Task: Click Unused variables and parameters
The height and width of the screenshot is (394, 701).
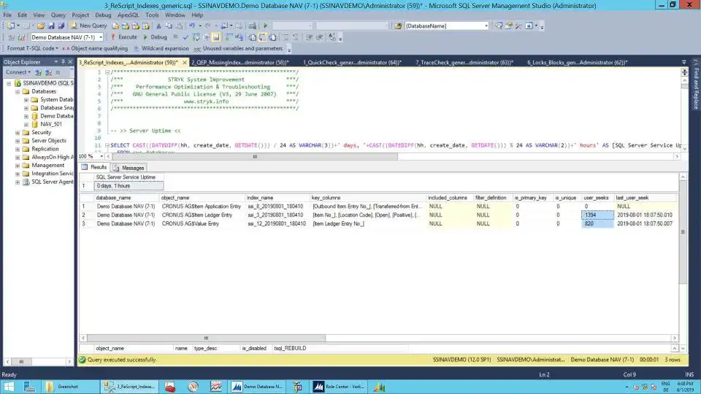Action: tap(239, 48)
